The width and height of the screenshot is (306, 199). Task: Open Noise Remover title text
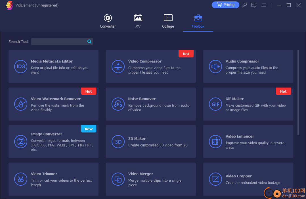click(x=142, y=99)
